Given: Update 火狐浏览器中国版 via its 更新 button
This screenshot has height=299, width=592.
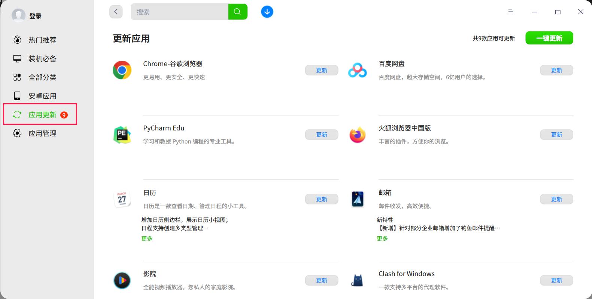Looking at the screenshot, I should (556, 135).
